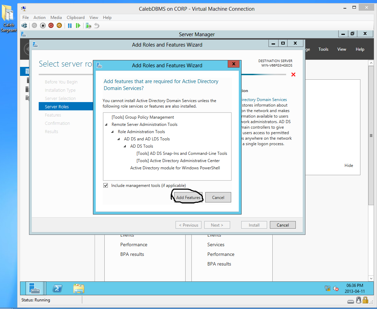Select the Features wizard step

click(x=53, y=115)
